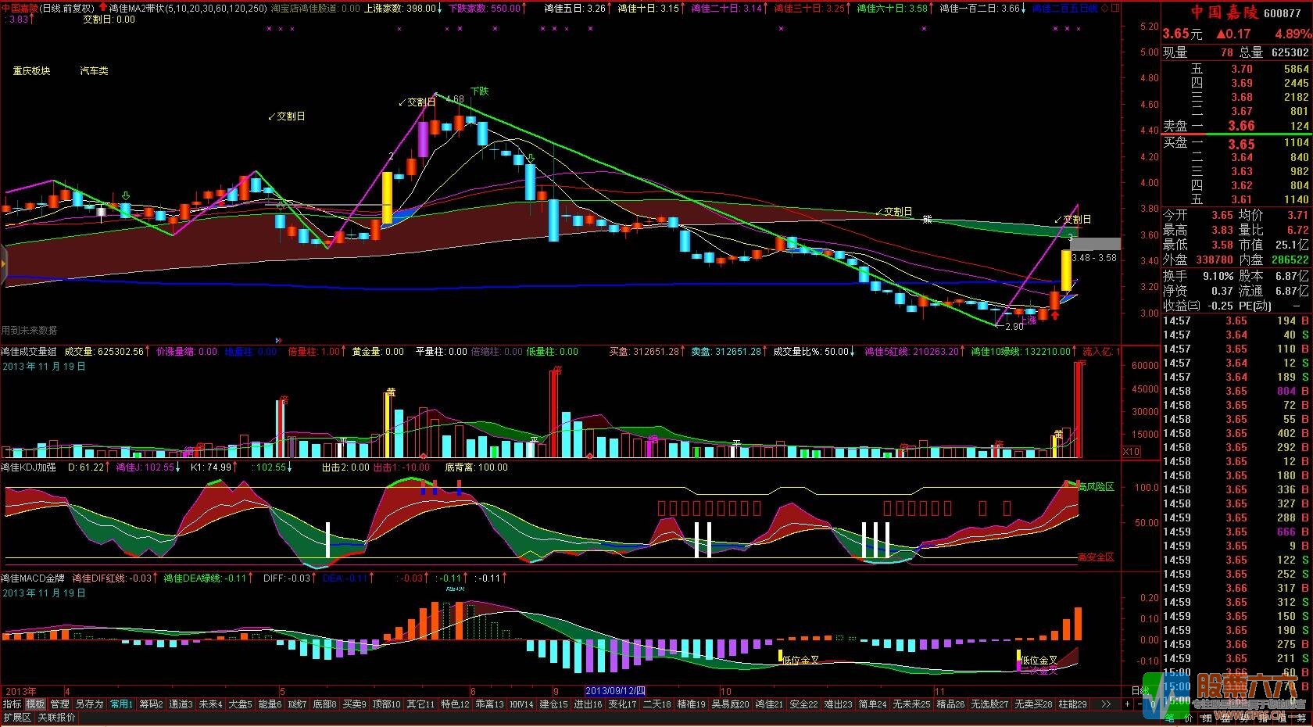Click the yellow 黄 marker on volume bar

391,392
